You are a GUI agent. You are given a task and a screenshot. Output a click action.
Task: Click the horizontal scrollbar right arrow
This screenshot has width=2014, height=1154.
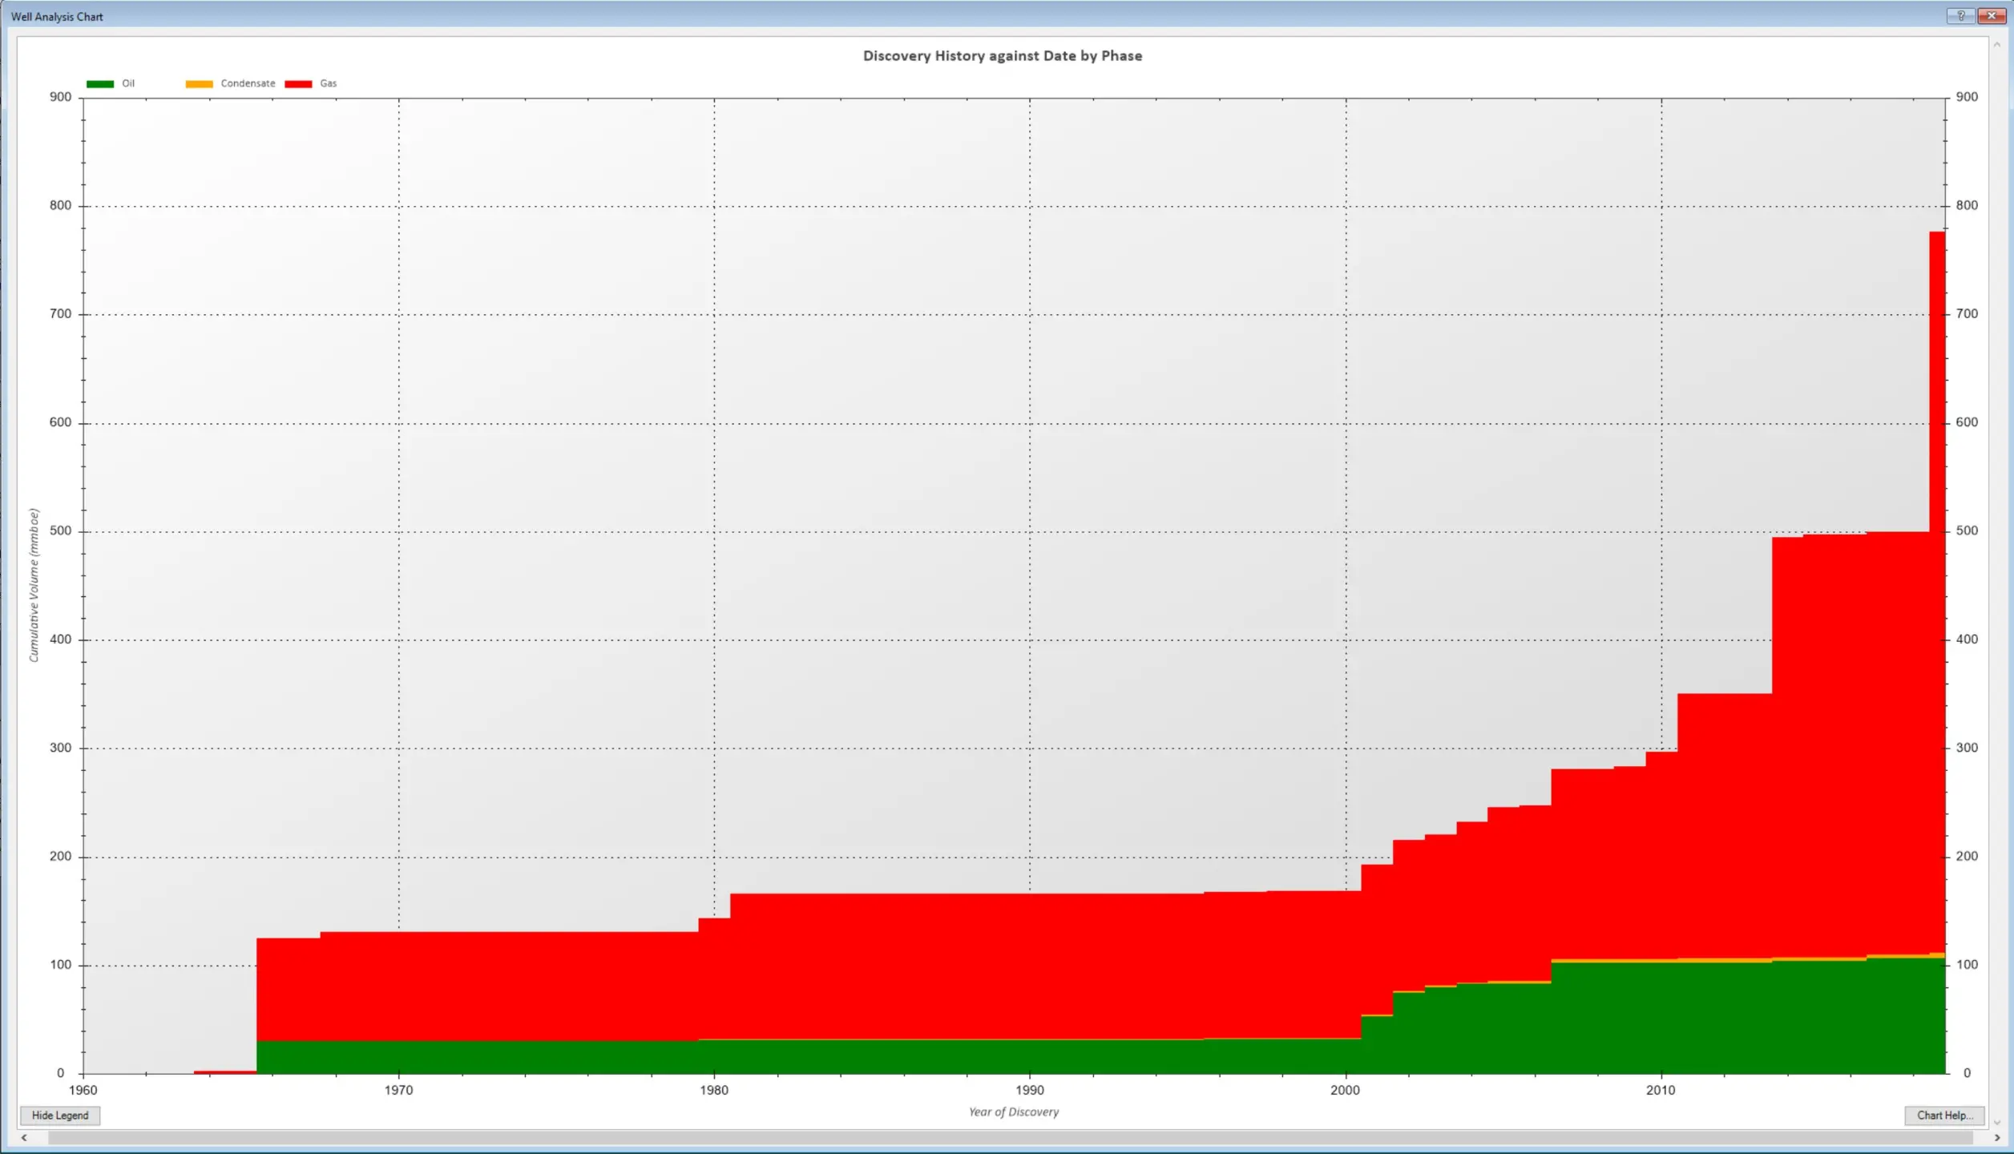click(1996, 1138)
